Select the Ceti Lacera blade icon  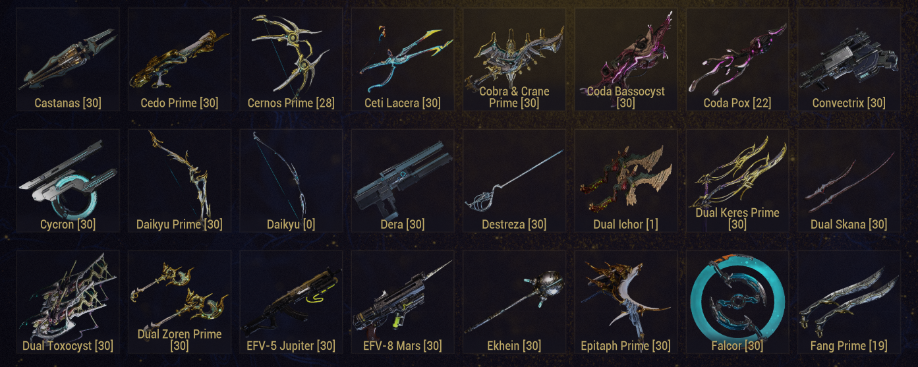tap(403, 59)
